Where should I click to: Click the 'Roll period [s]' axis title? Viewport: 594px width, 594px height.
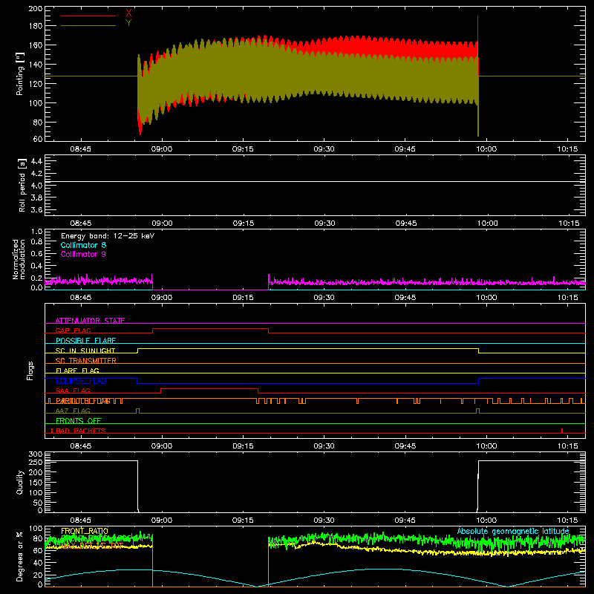[x=22, y=185]
